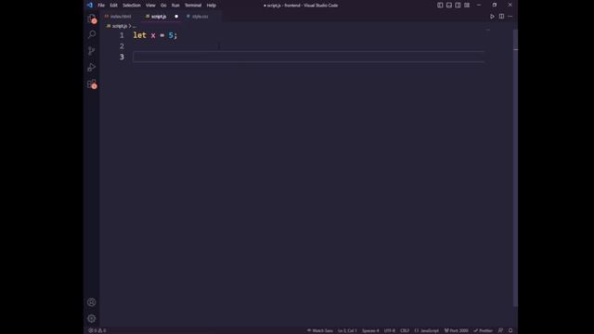Expand the breadcrumb ellipsis after script.js
This screenshot has width=594, height=334.
134,26
